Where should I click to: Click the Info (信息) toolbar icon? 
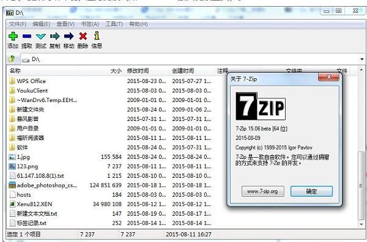[x=97, y=36]
